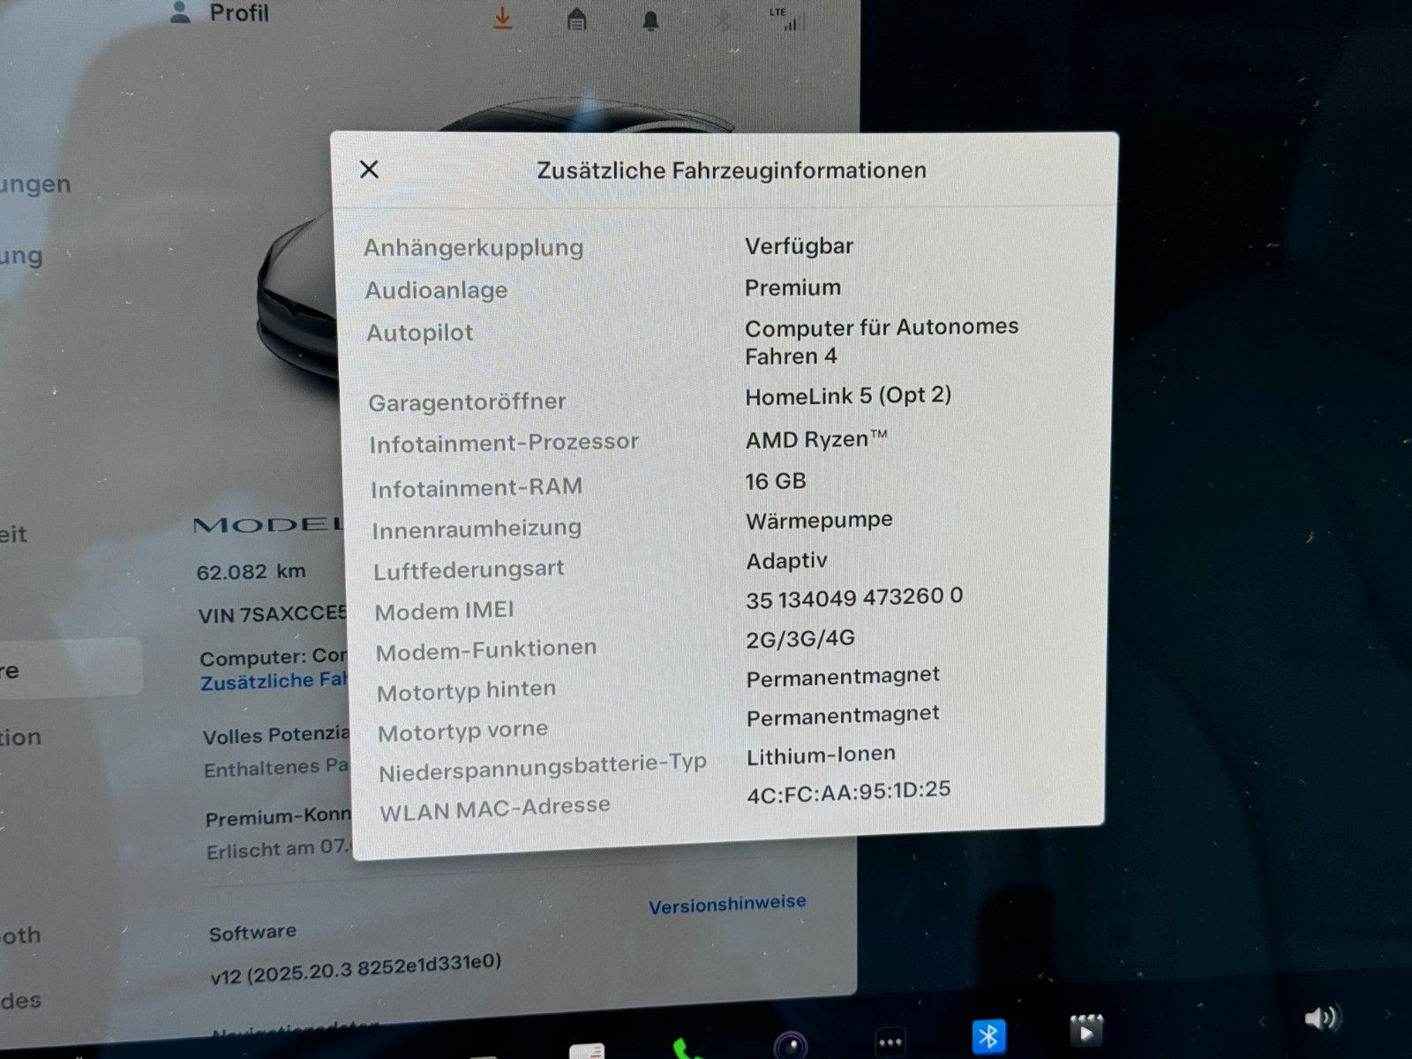Tap the Volles Potenzia text

[276, 735]
